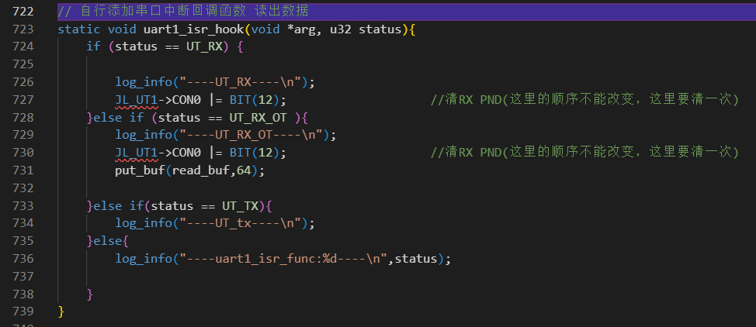
Task: Click the "----UT_tx----\n" string literal
Action: coord(241,223)
